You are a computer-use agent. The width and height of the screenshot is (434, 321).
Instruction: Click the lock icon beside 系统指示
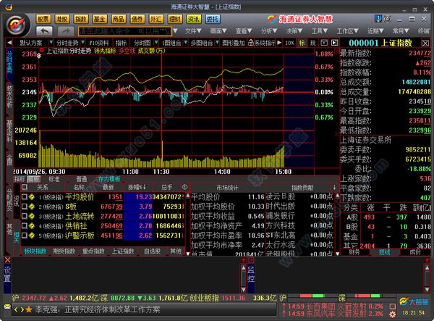pyautogui.click(x=251, y=43)
